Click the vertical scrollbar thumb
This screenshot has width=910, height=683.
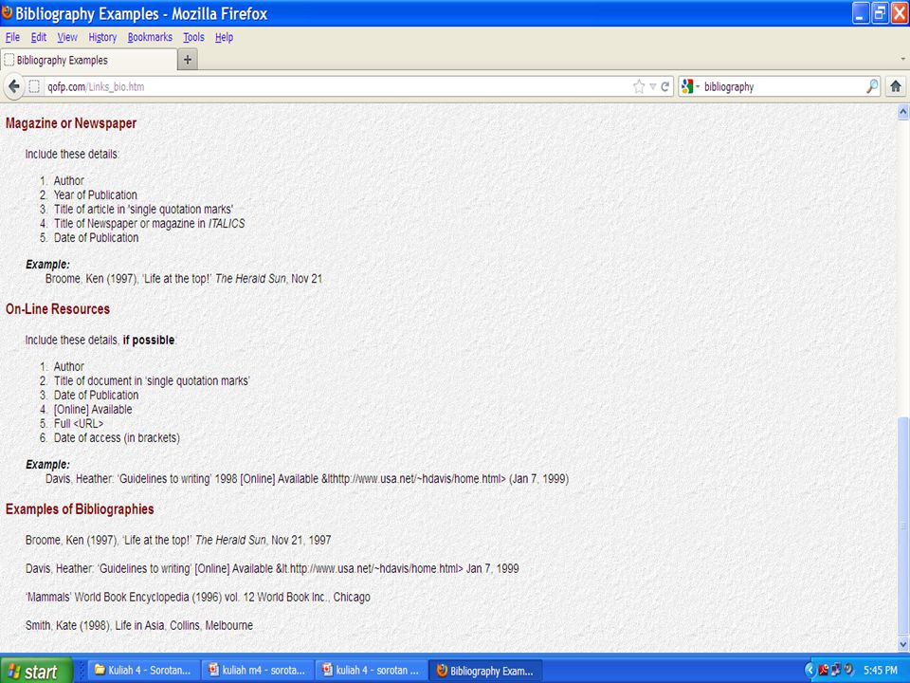(903, 526)
